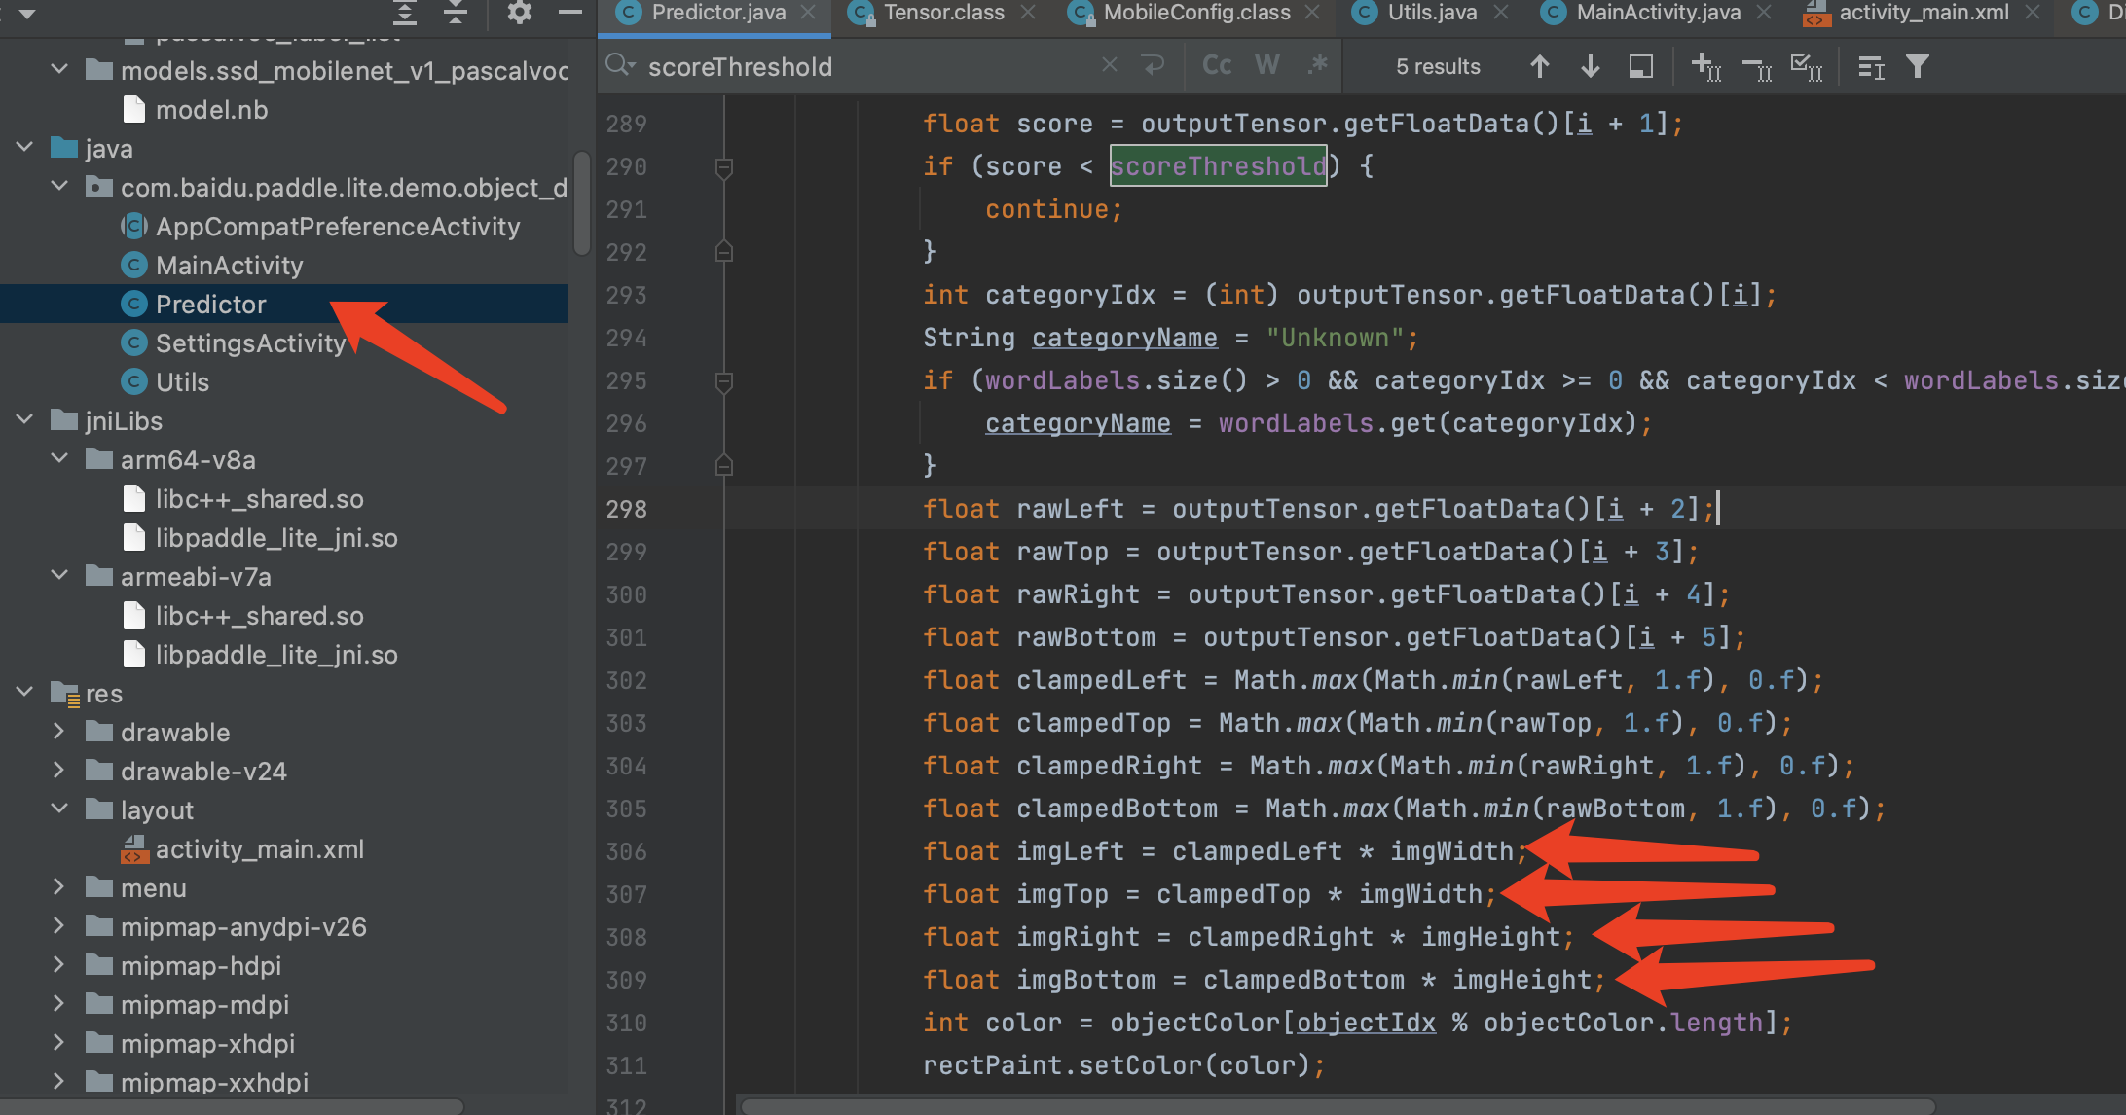Select all occurrences icon in find bar
Viewport: 2126px width, 1115px height.
pos(1807,66)
